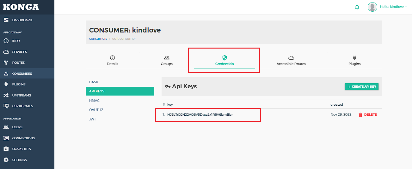Image resolution: width=412 pixels, height=169 pixels.
Task: Click the KONGA logo
Action: pyautogui.click(x=21, y=7)
